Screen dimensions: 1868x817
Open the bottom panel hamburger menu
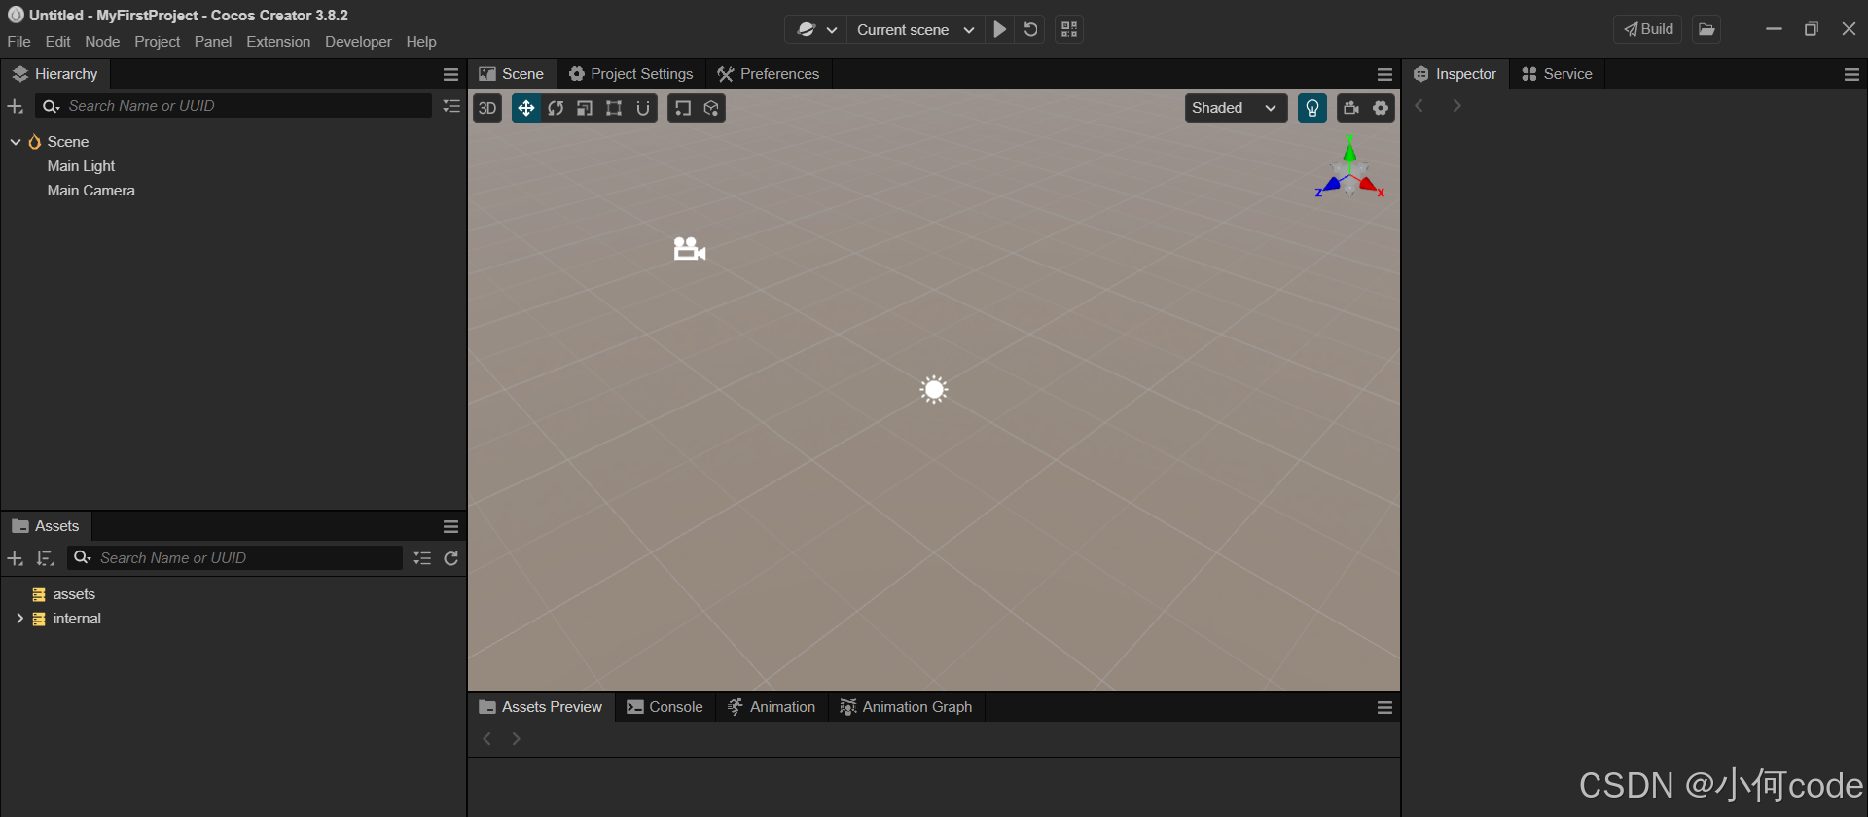[1384, 707]
